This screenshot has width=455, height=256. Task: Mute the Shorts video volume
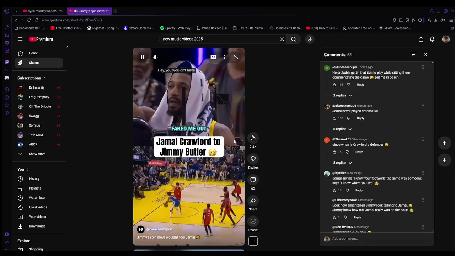155,57
